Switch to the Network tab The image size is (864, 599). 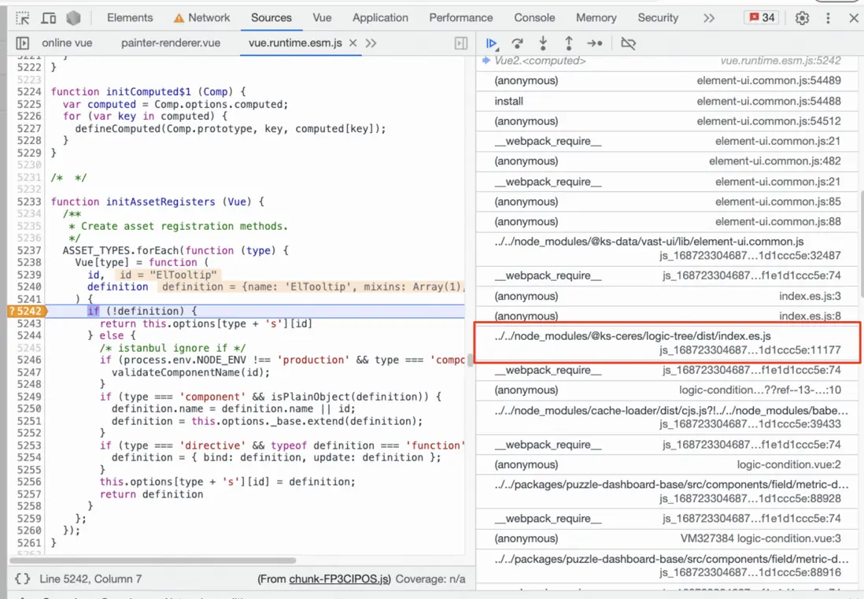coord(201,18)
